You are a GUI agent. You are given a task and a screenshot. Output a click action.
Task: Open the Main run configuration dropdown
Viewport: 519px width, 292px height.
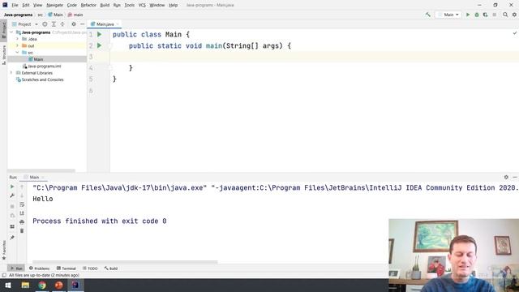(448, 15)
